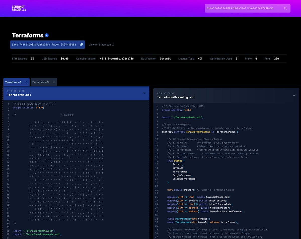Click the left panel pragma solidity line

click(x=29, y=107)
